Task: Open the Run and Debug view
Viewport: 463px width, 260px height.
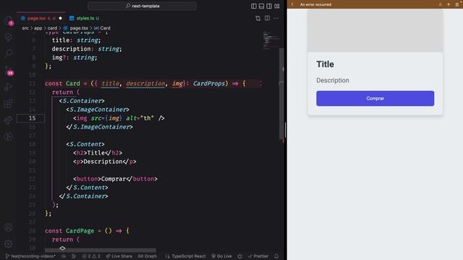Action: coord(8,87)
